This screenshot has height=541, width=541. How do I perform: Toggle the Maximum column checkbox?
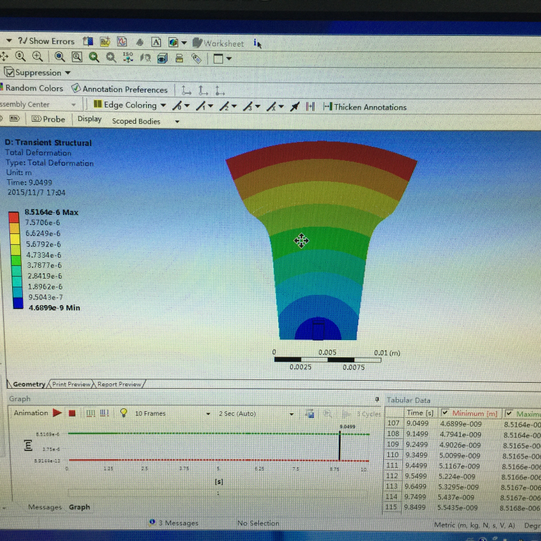point(509,413)
